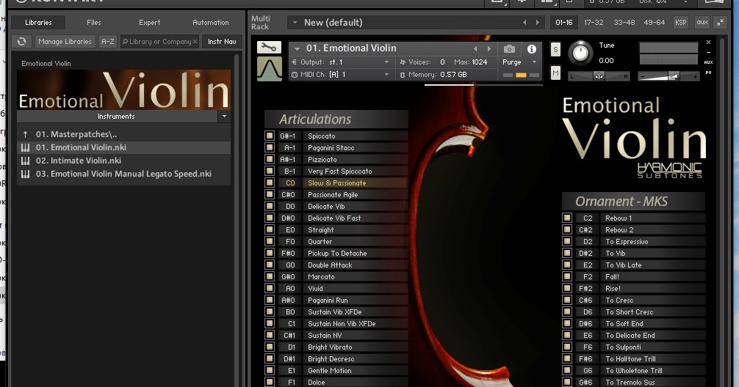
Task: Select the 33-48 channel page
Action: pyautogui.click(x=624, y=22)
